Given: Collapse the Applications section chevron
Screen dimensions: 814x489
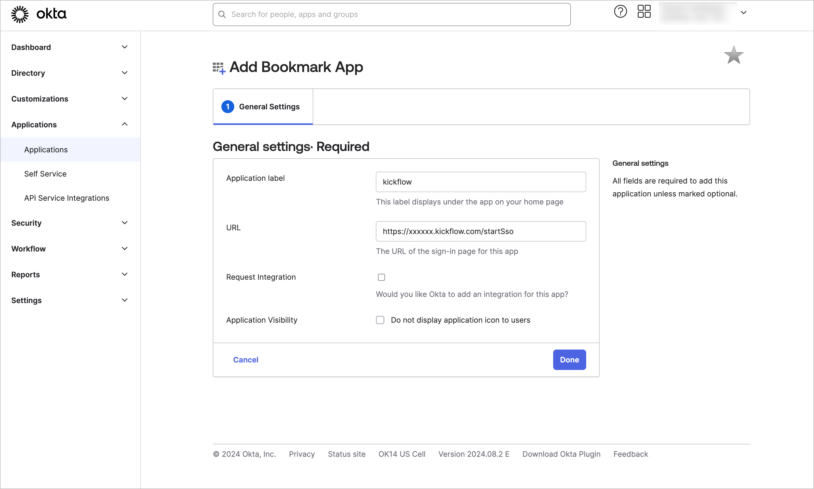Looking at the screenshot, I should pos(125,124).
